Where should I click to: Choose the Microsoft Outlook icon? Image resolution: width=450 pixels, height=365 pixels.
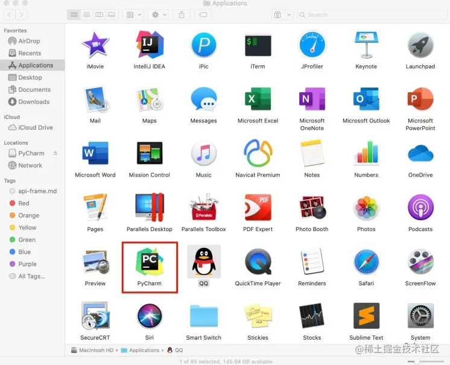pyautogui.click(x=366, y=99)
